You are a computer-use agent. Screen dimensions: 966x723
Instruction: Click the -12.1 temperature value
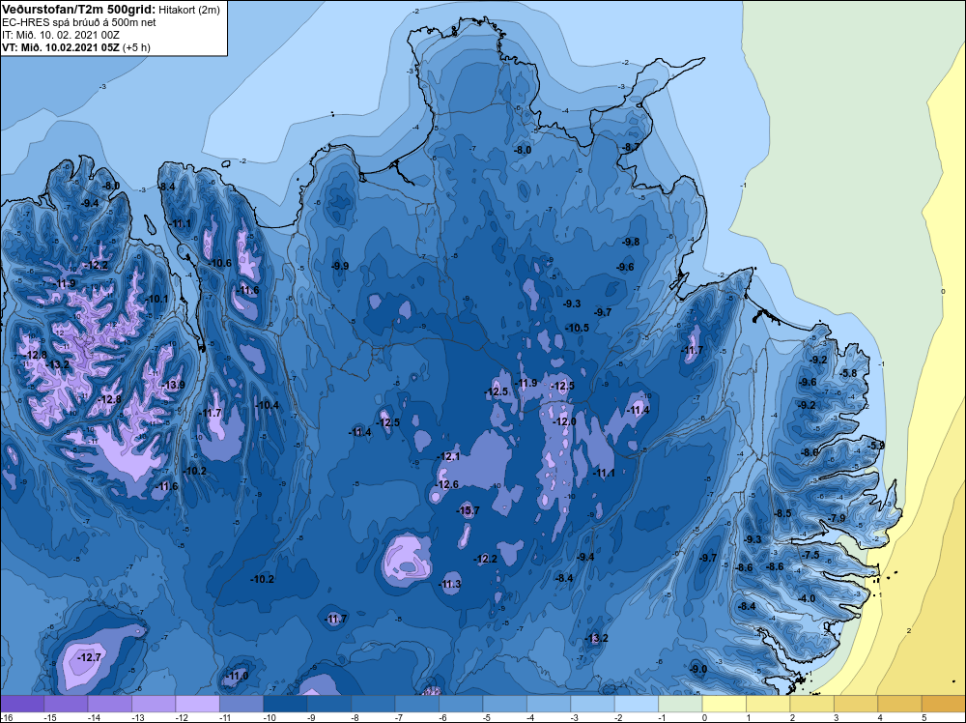pyautogui.click(x=448, y=456)
